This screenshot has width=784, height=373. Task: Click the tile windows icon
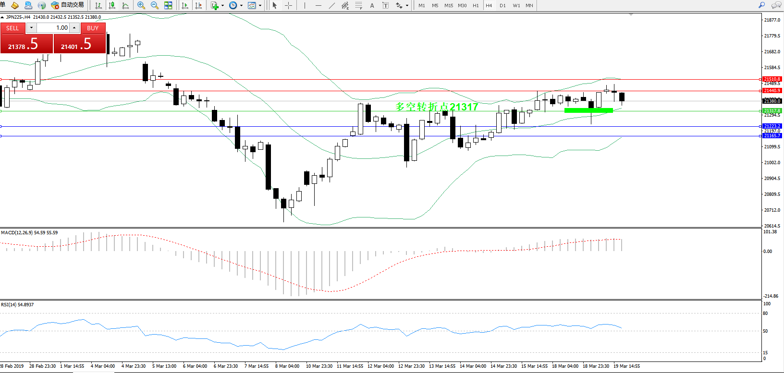168,5
